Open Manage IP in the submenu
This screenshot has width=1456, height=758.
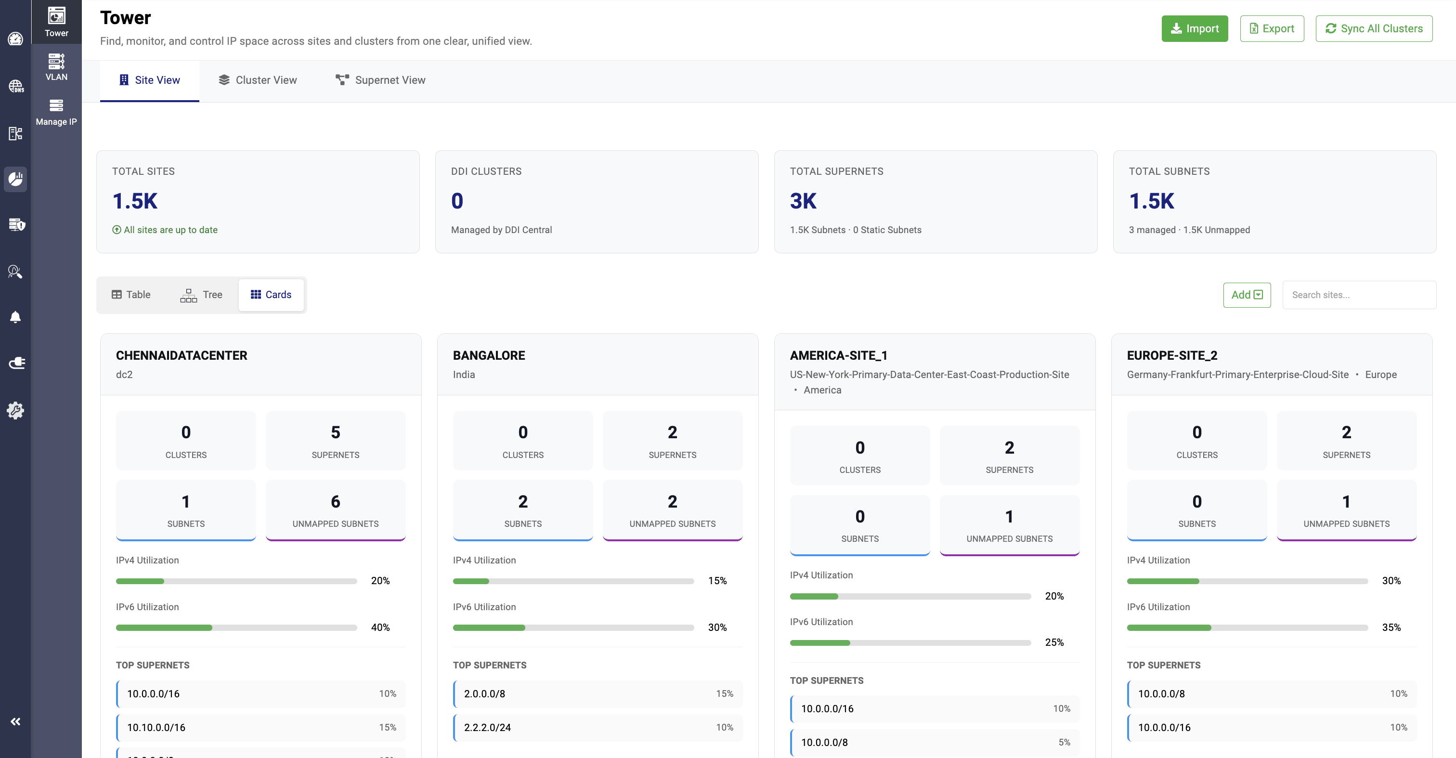(x=56, y=112)
